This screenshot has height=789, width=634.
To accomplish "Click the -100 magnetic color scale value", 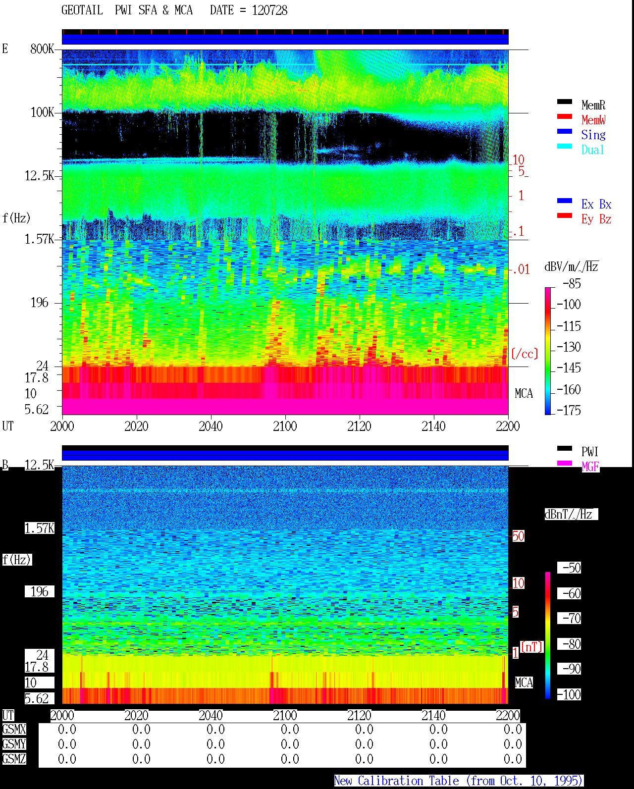I will click(x=569, y=694).
